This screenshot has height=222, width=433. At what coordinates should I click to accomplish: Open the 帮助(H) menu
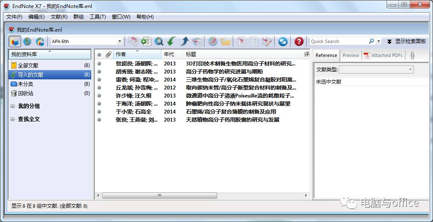[145, 17]
